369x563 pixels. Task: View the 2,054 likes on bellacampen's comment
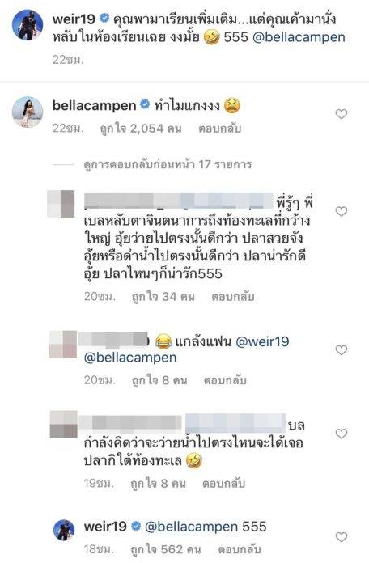tap(141, 129)
